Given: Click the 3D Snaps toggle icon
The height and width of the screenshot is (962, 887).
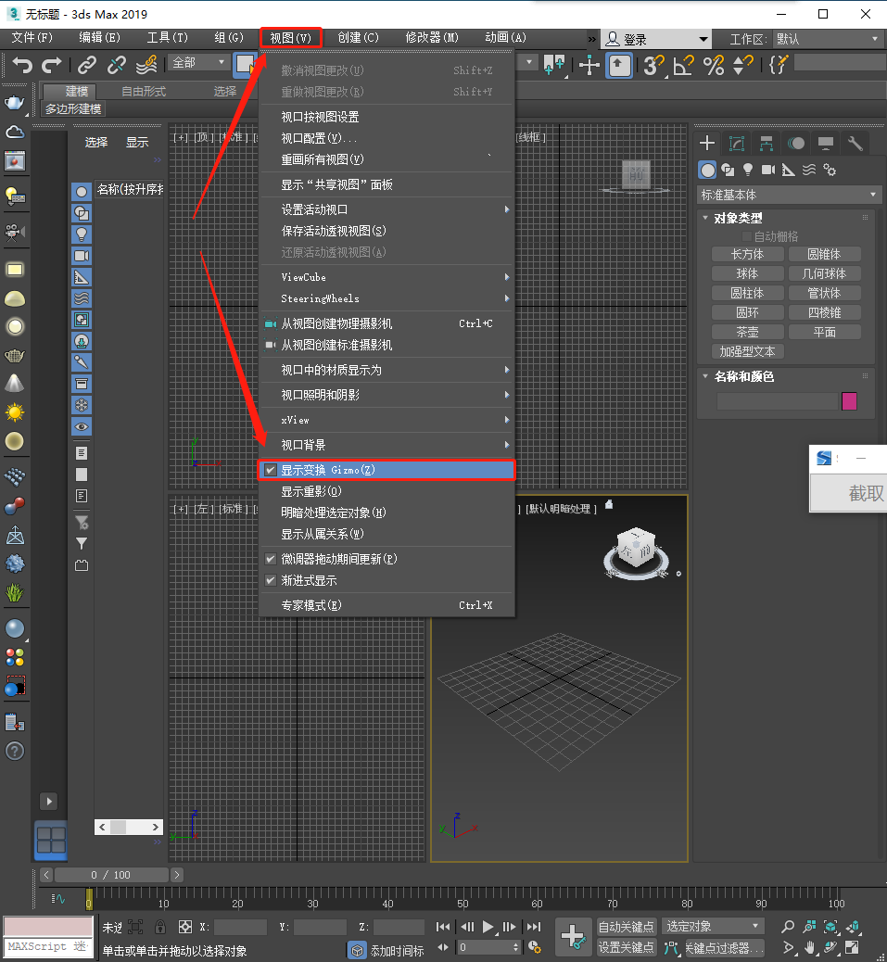Looking at the screenshot, I should pyautogui.click(x=653, y=65).
